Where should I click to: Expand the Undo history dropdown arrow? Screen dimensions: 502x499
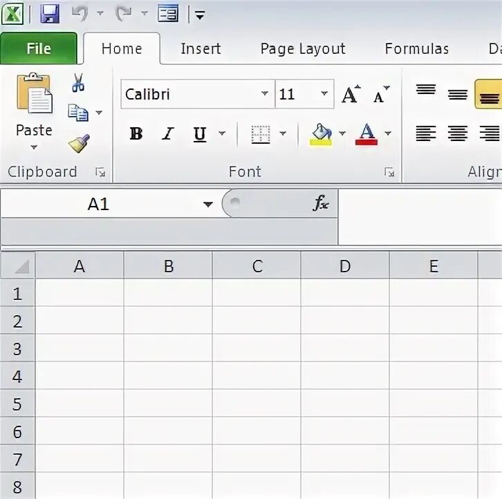100,13
